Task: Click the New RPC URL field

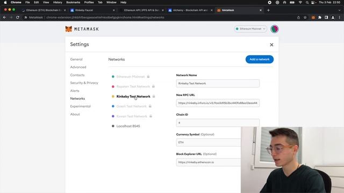Action: coord(218,103)
